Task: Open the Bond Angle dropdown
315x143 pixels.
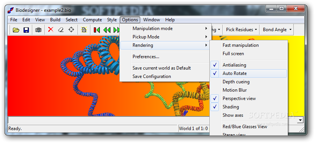Action: coord(277,30)
